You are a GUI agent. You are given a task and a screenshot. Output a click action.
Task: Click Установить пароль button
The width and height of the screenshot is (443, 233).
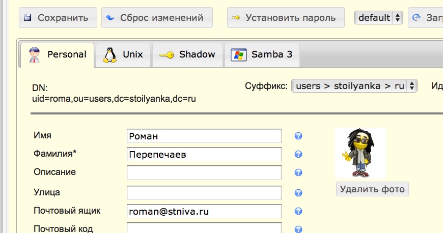[x=285, y=18]
